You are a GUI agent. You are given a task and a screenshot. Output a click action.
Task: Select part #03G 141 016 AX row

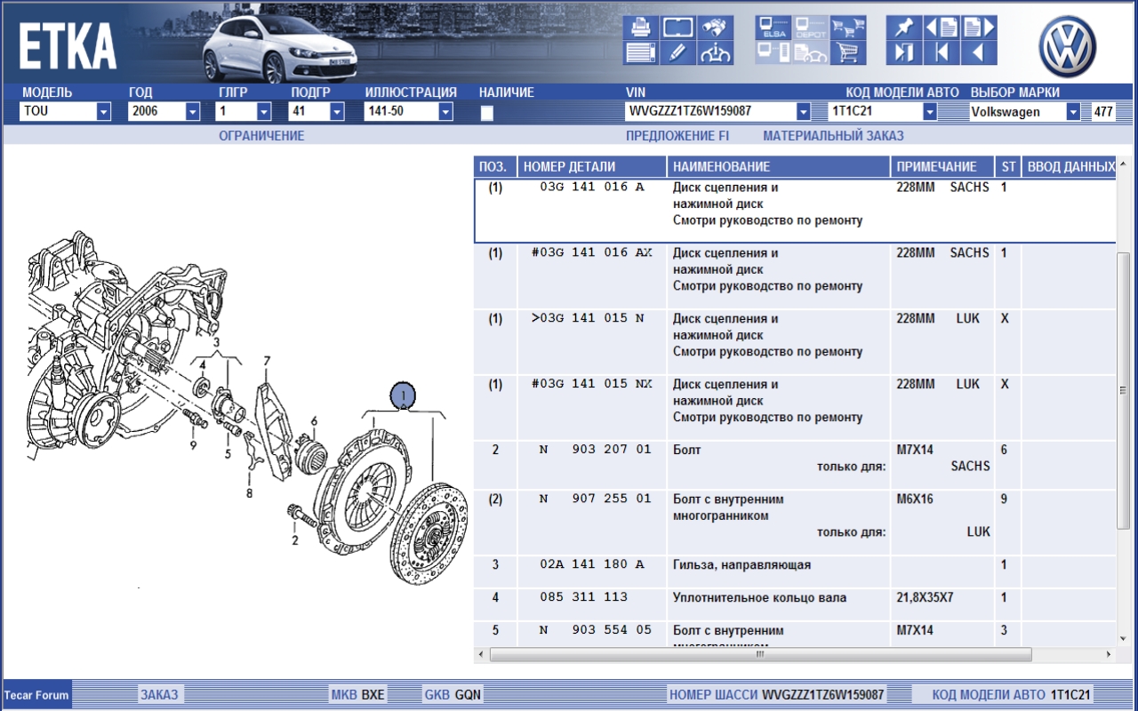(795, 276)
